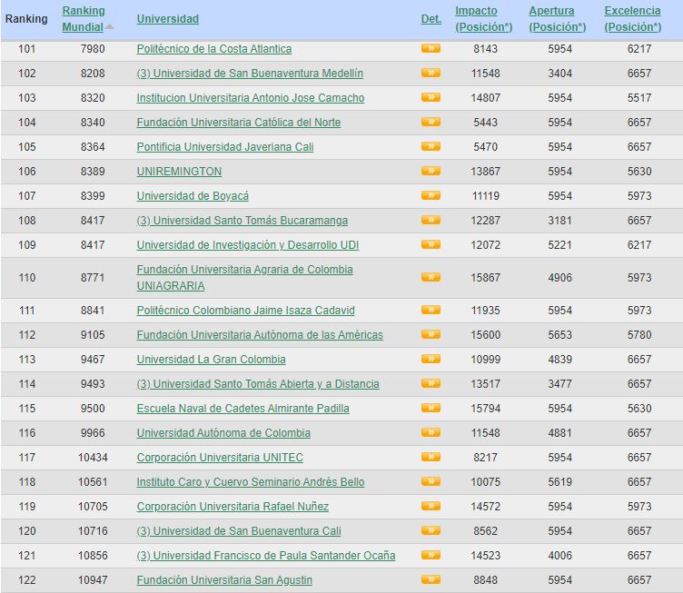Select Excelencia value 5517

pos(639,97)
